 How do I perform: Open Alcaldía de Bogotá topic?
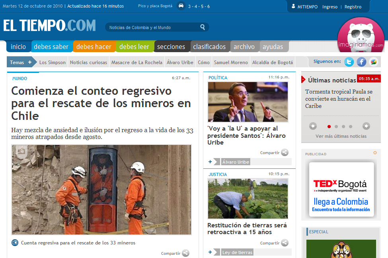coord(273,63)
